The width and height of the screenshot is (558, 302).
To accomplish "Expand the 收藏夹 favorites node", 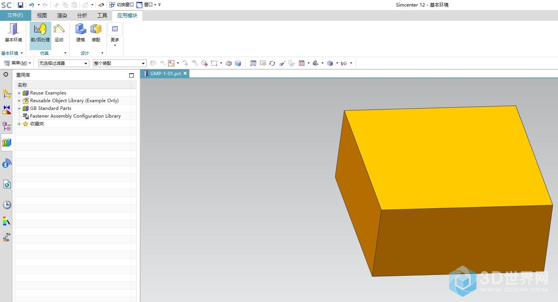I will [x=19, y=124].
